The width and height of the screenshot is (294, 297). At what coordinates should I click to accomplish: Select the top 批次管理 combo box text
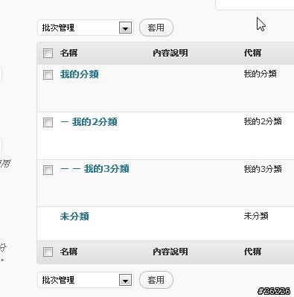(58, 28)
